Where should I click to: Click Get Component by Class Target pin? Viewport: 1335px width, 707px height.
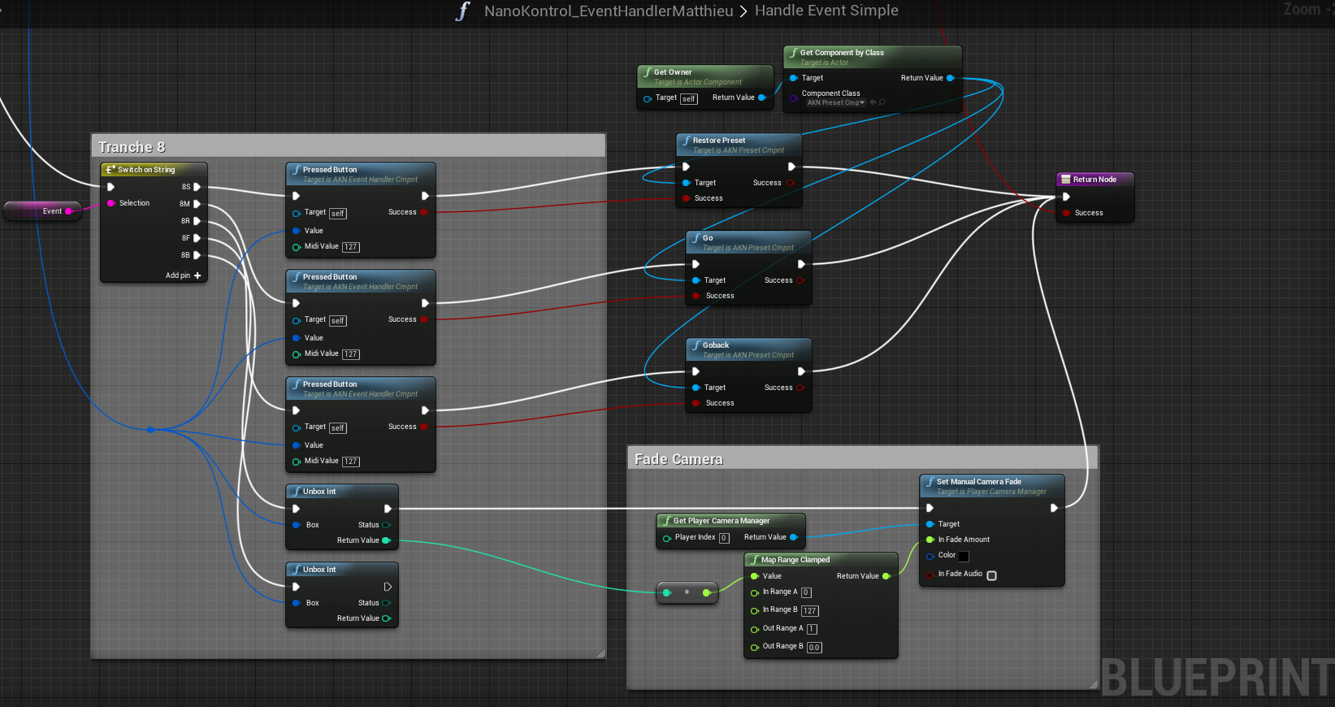tap(794, 78)
